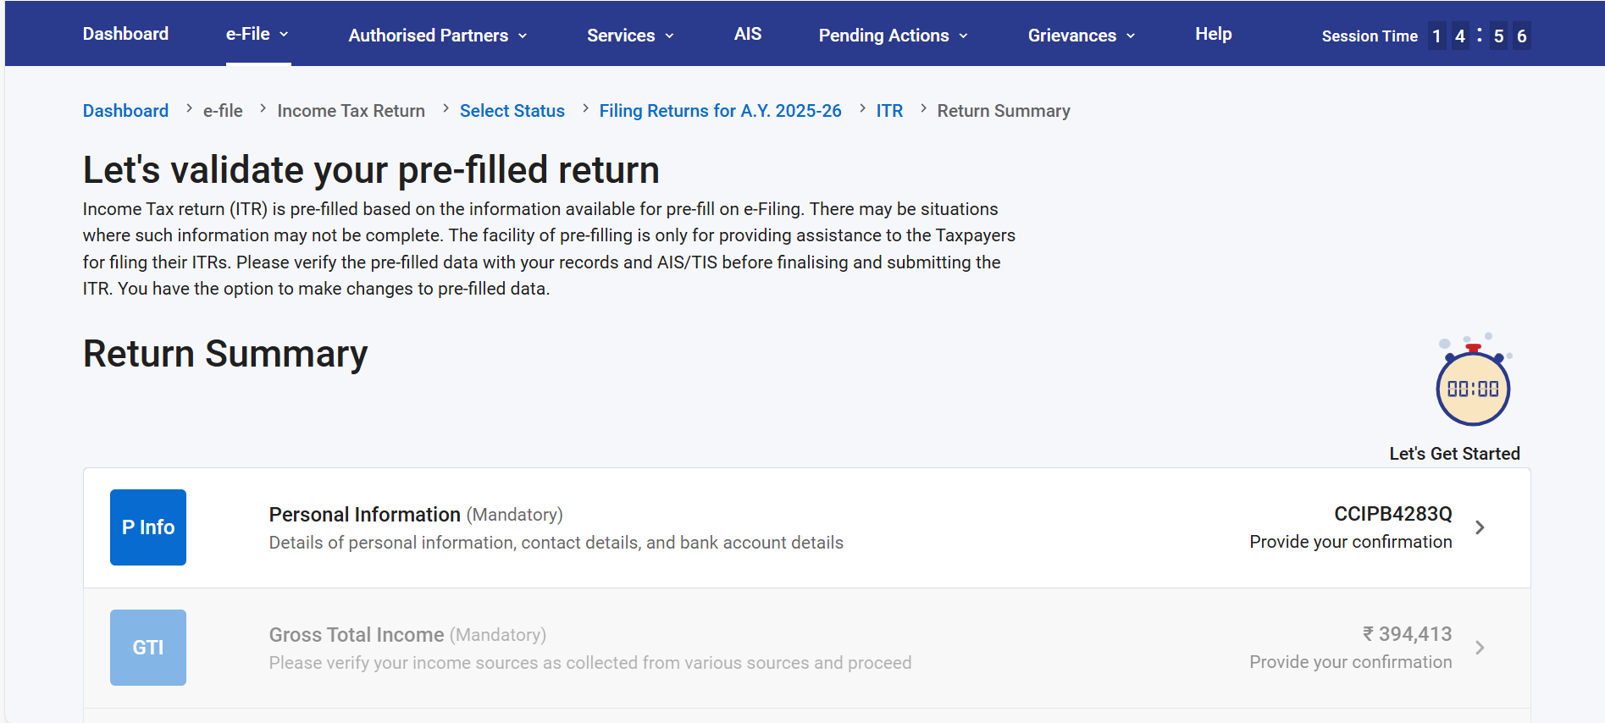The height and width of the screenshot is (723, 1605).
Task: Open Personal Information via right chevron
Action: tap(1480, 527)
